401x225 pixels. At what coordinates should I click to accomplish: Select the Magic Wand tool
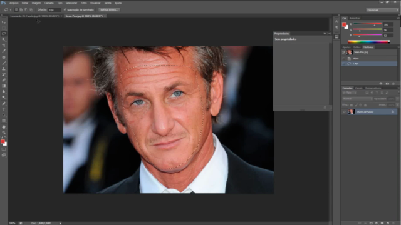(4, 40)
